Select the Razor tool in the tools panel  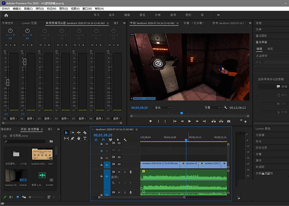[x=85, y=133]
